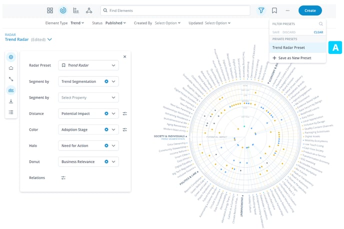Click the blue Create button
This screenshot has width=344, height=229.
pyautogui.click(x=310, y=10)
